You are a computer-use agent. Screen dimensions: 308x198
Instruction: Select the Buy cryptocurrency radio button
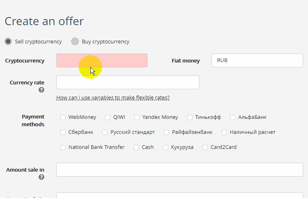point(75,41)
